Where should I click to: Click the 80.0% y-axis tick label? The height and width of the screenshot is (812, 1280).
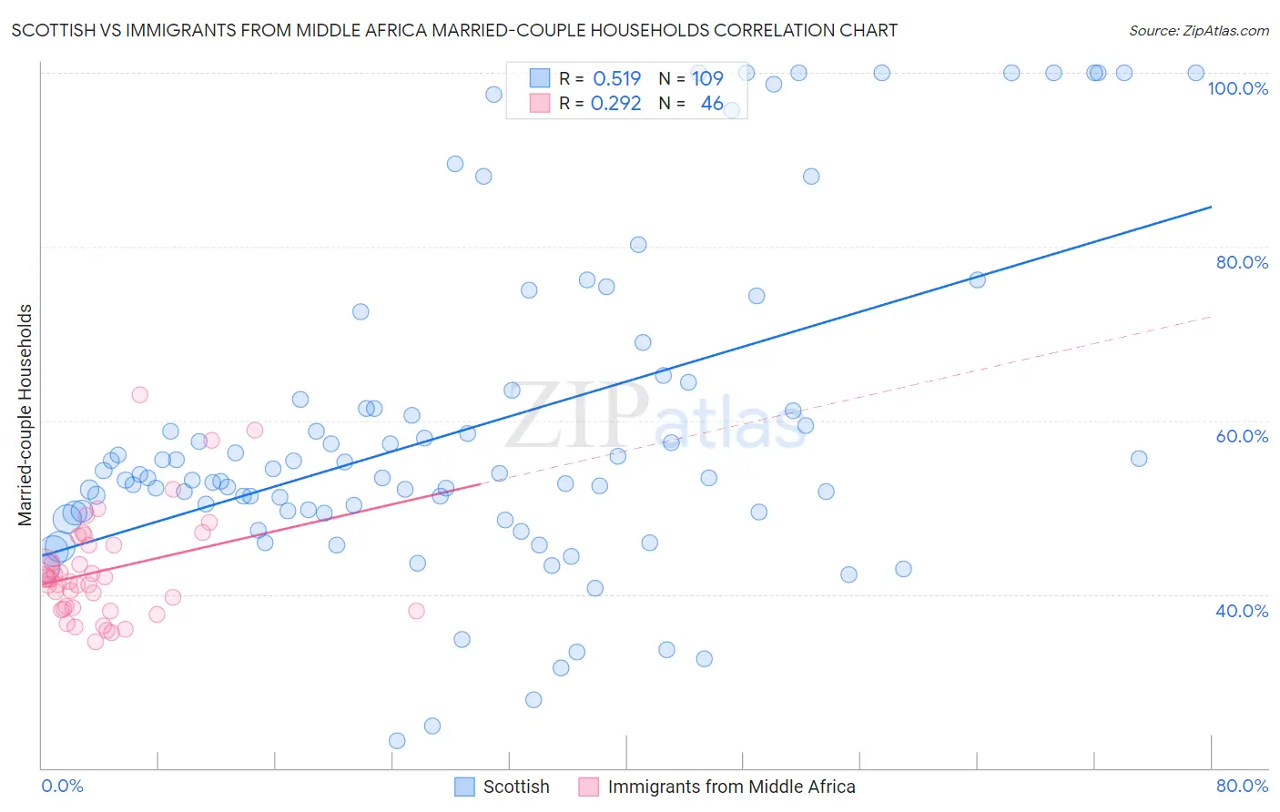click(1242, 262)
